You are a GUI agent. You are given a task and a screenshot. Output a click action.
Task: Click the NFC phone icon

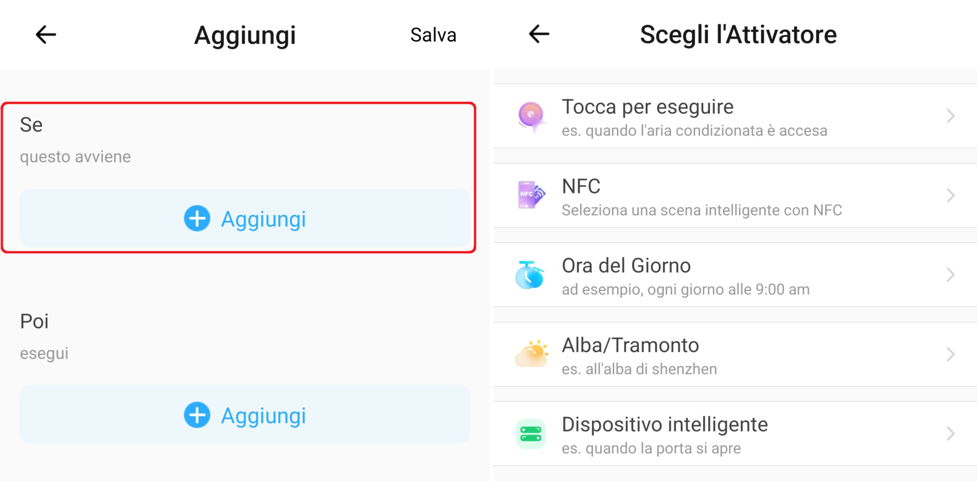(x=531, y=195)
